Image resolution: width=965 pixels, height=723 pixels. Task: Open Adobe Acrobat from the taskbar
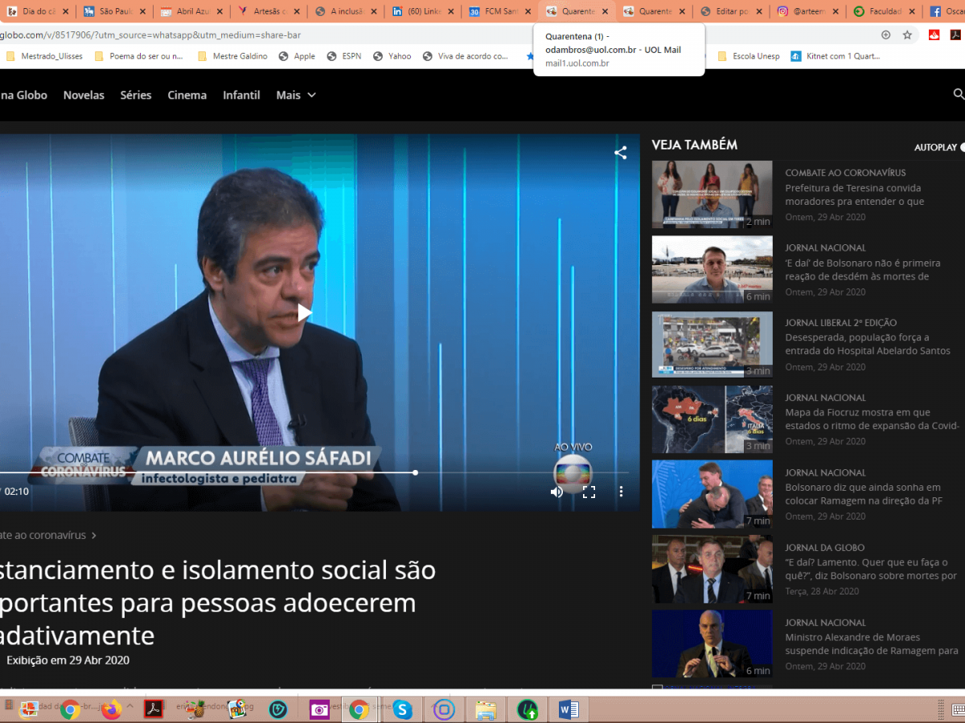tap(154, 709)
